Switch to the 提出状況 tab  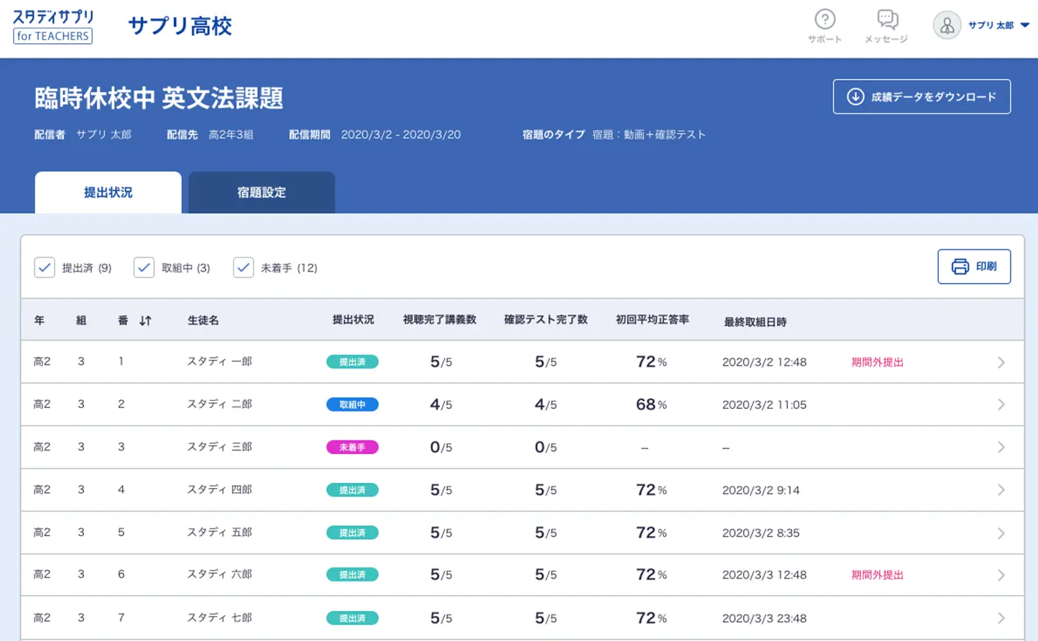(108, 193)
